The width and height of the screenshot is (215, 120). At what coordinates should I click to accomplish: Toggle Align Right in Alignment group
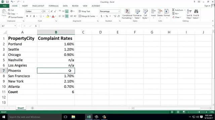point(67,16)
